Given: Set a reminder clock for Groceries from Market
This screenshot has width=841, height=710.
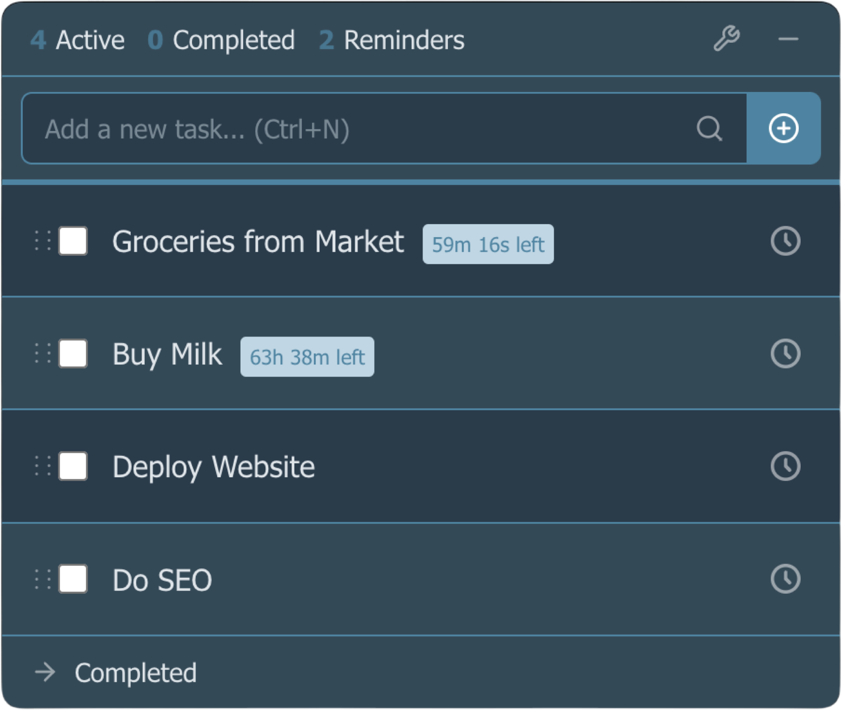Looking at the screenshot, I should [x=785, y=242].
